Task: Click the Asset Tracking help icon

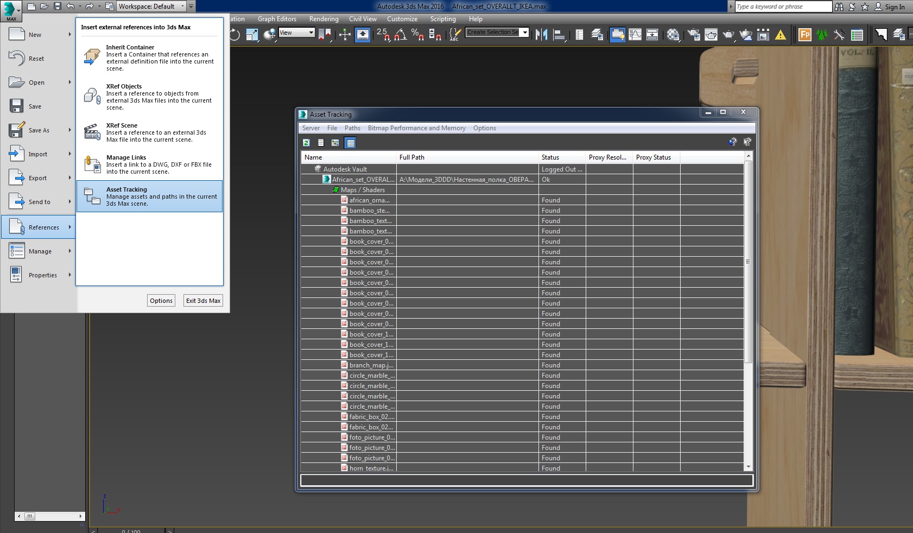Action: pos(733,142)
